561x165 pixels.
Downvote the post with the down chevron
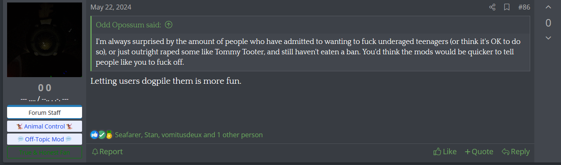click(549, 38)
